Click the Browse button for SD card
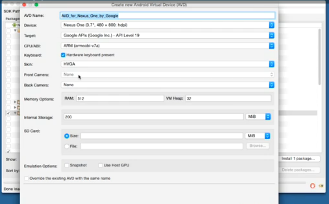The width and height of the screenshot is (329, 204). pos(257,146)
